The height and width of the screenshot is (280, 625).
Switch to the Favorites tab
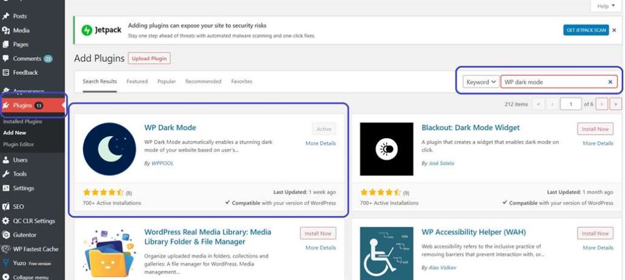click(242, 82)
